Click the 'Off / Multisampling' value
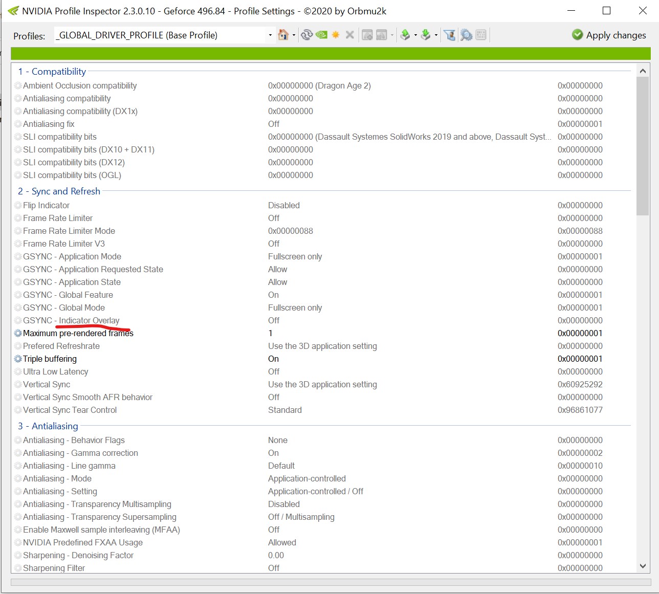The width and height of the screenshot is (659, 594). point(301,517)
